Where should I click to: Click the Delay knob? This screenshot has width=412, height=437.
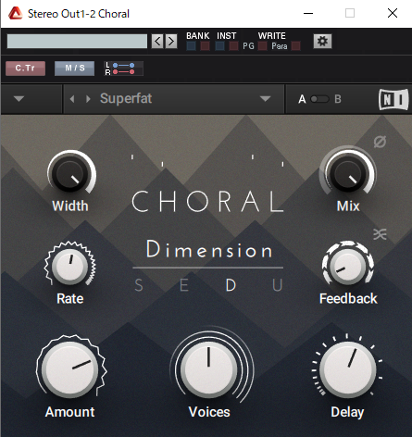pyautogui.click(x=348, y=368)
